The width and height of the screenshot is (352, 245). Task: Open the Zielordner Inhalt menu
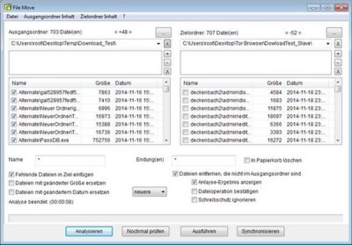coord(99,16)
